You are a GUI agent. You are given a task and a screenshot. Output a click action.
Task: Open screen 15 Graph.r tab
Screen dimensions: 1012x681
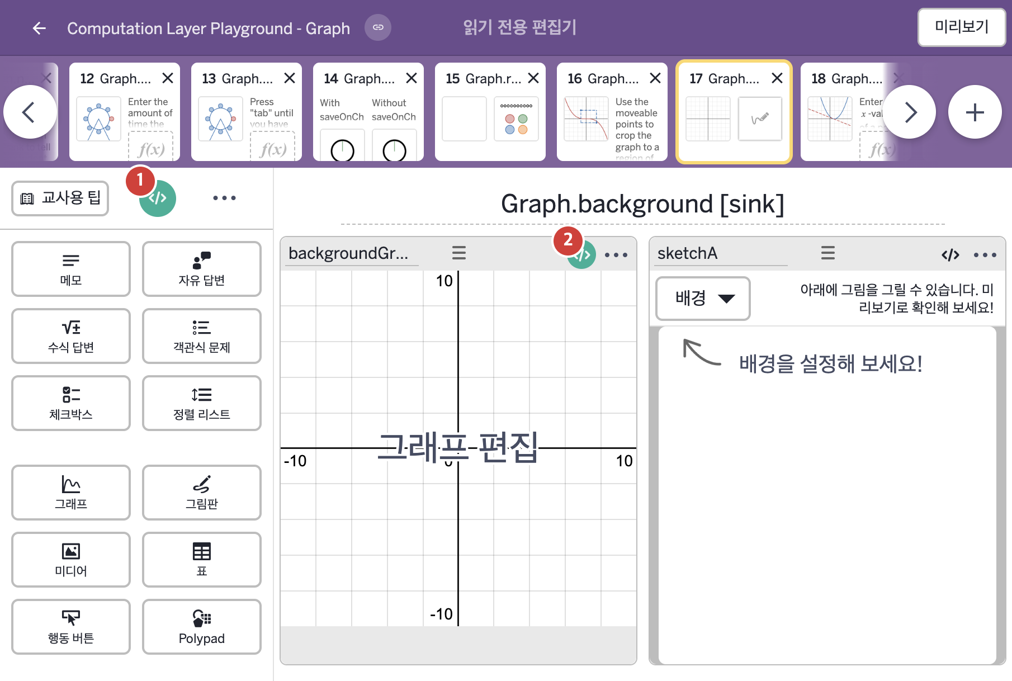click(490, 112)
